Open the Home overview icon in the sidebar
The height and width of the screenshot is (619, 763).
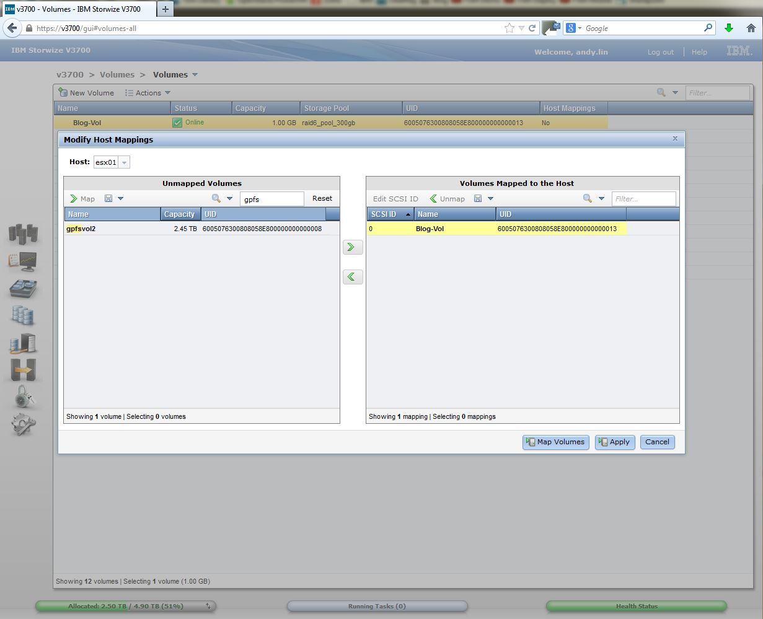(x=23, y=234)
